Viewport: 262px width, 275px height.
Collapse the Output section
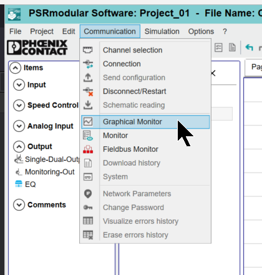(19, 147)
